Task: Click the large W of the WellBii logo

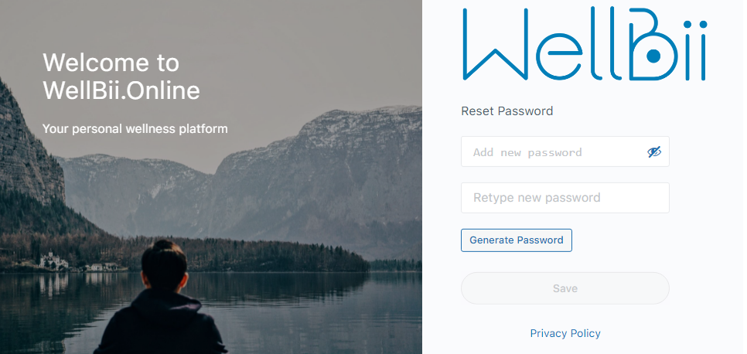Action: click(496, 43)
